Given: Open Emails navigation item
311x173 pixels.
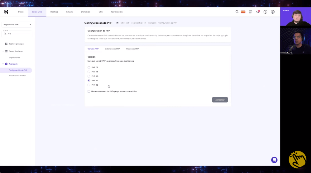Looking at the screenshot, I should click(x=69, y=12).
